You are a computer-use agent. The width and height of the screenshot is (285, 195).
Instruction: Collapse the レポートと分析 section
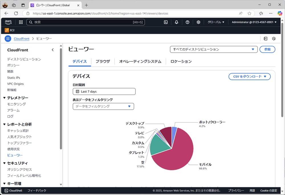[4, 124]
